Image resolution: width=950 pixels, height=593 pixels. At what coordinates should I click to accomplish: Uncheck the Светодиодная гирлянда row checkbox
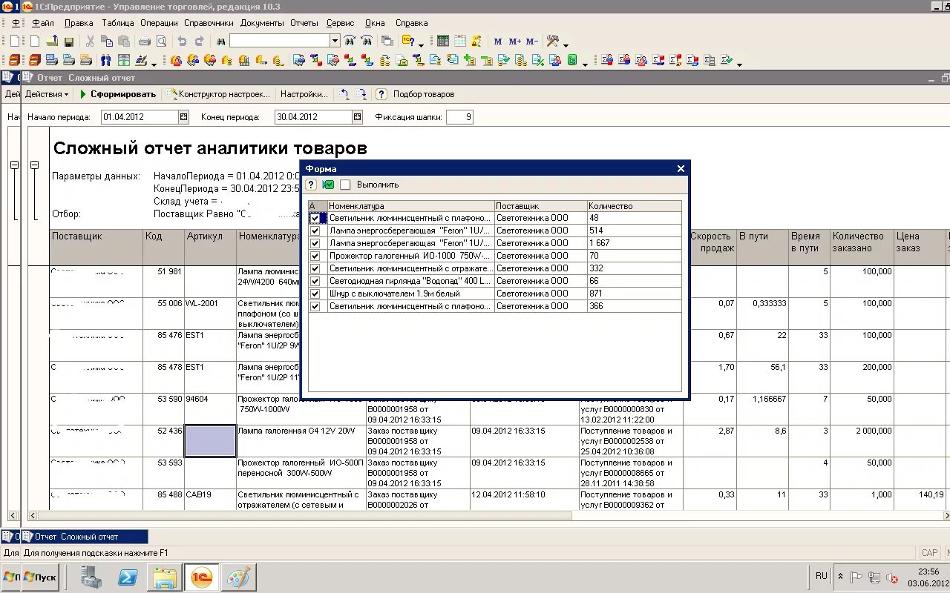315,281
